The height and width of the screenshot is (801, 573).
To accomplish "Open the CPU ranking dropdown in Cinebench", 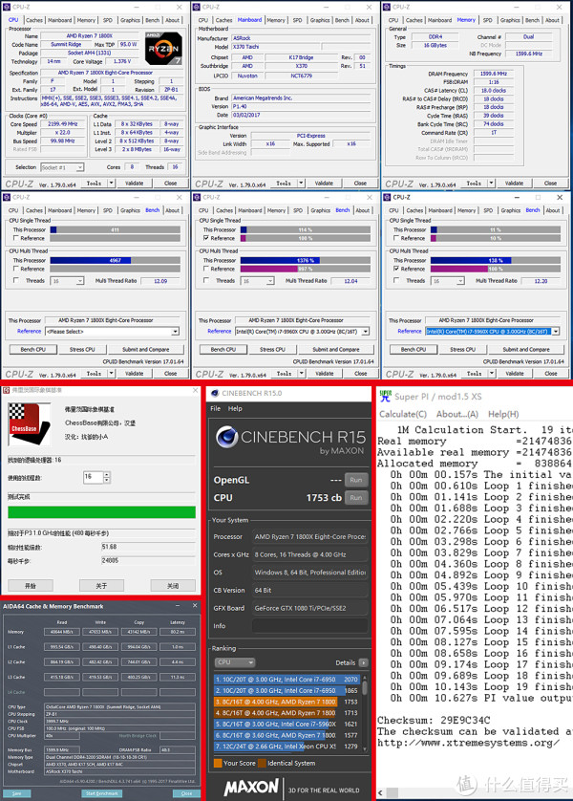I will (x=235, y=662).
